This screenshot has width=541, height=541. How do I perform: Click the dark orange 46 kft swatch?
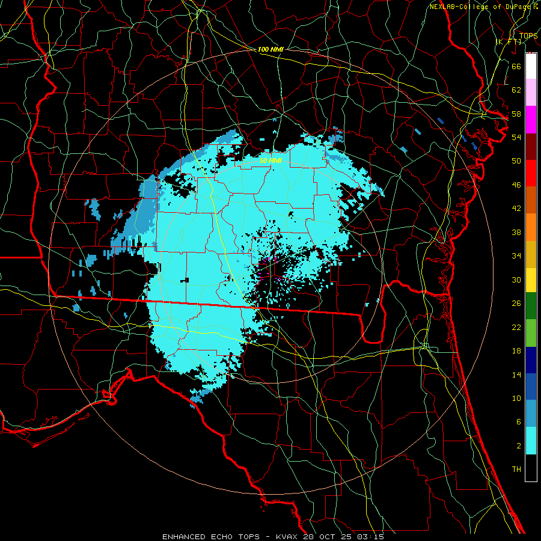531,200
